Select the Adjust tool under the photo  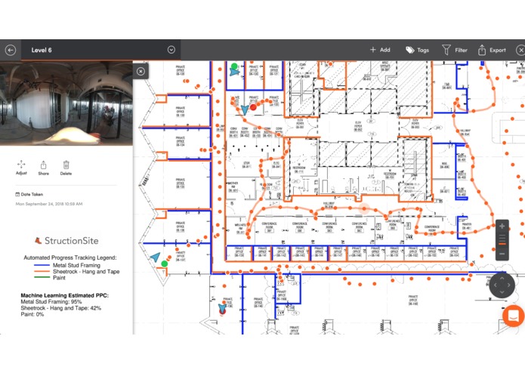coord(21,168)
